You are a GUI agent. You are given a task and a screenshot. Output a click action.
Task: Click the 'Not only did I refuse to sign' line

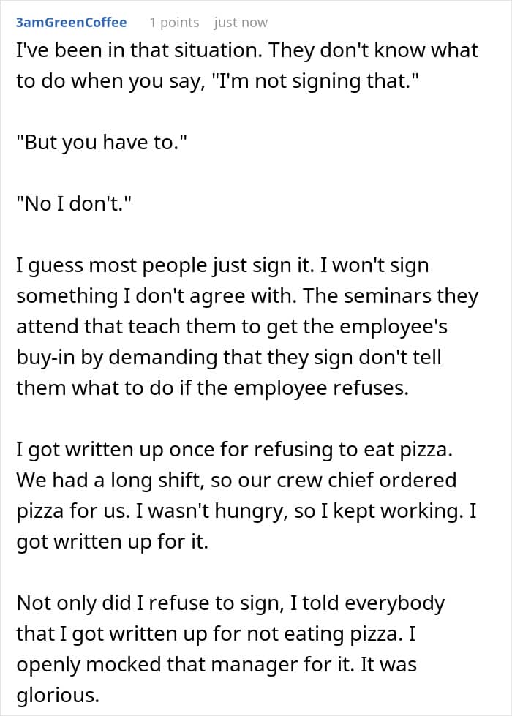(x=230, y=603)
